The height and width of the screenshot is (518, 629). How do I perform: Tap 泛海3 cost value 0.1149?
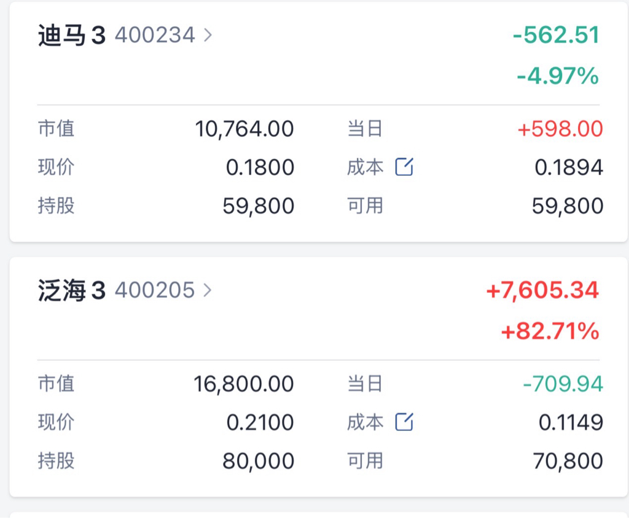(x=571, y=422)
